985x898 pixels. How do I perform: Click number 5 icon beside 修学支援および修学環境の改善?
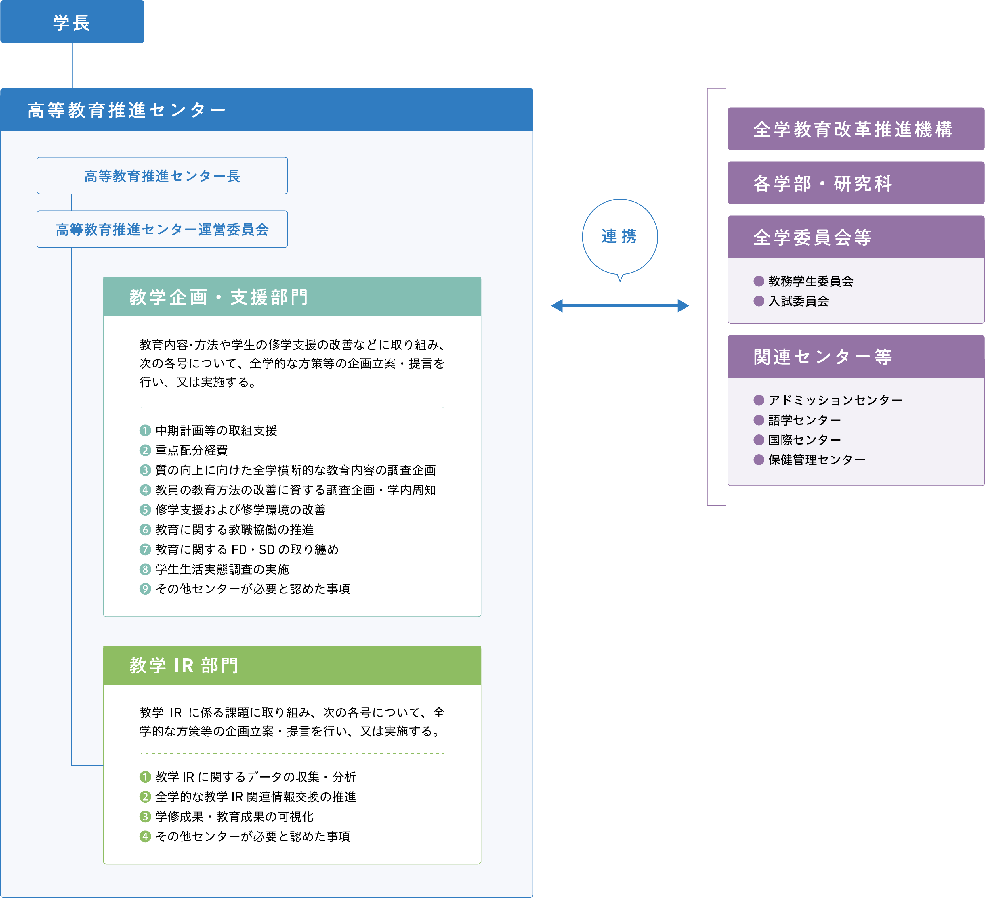click(x=145, y=510)
